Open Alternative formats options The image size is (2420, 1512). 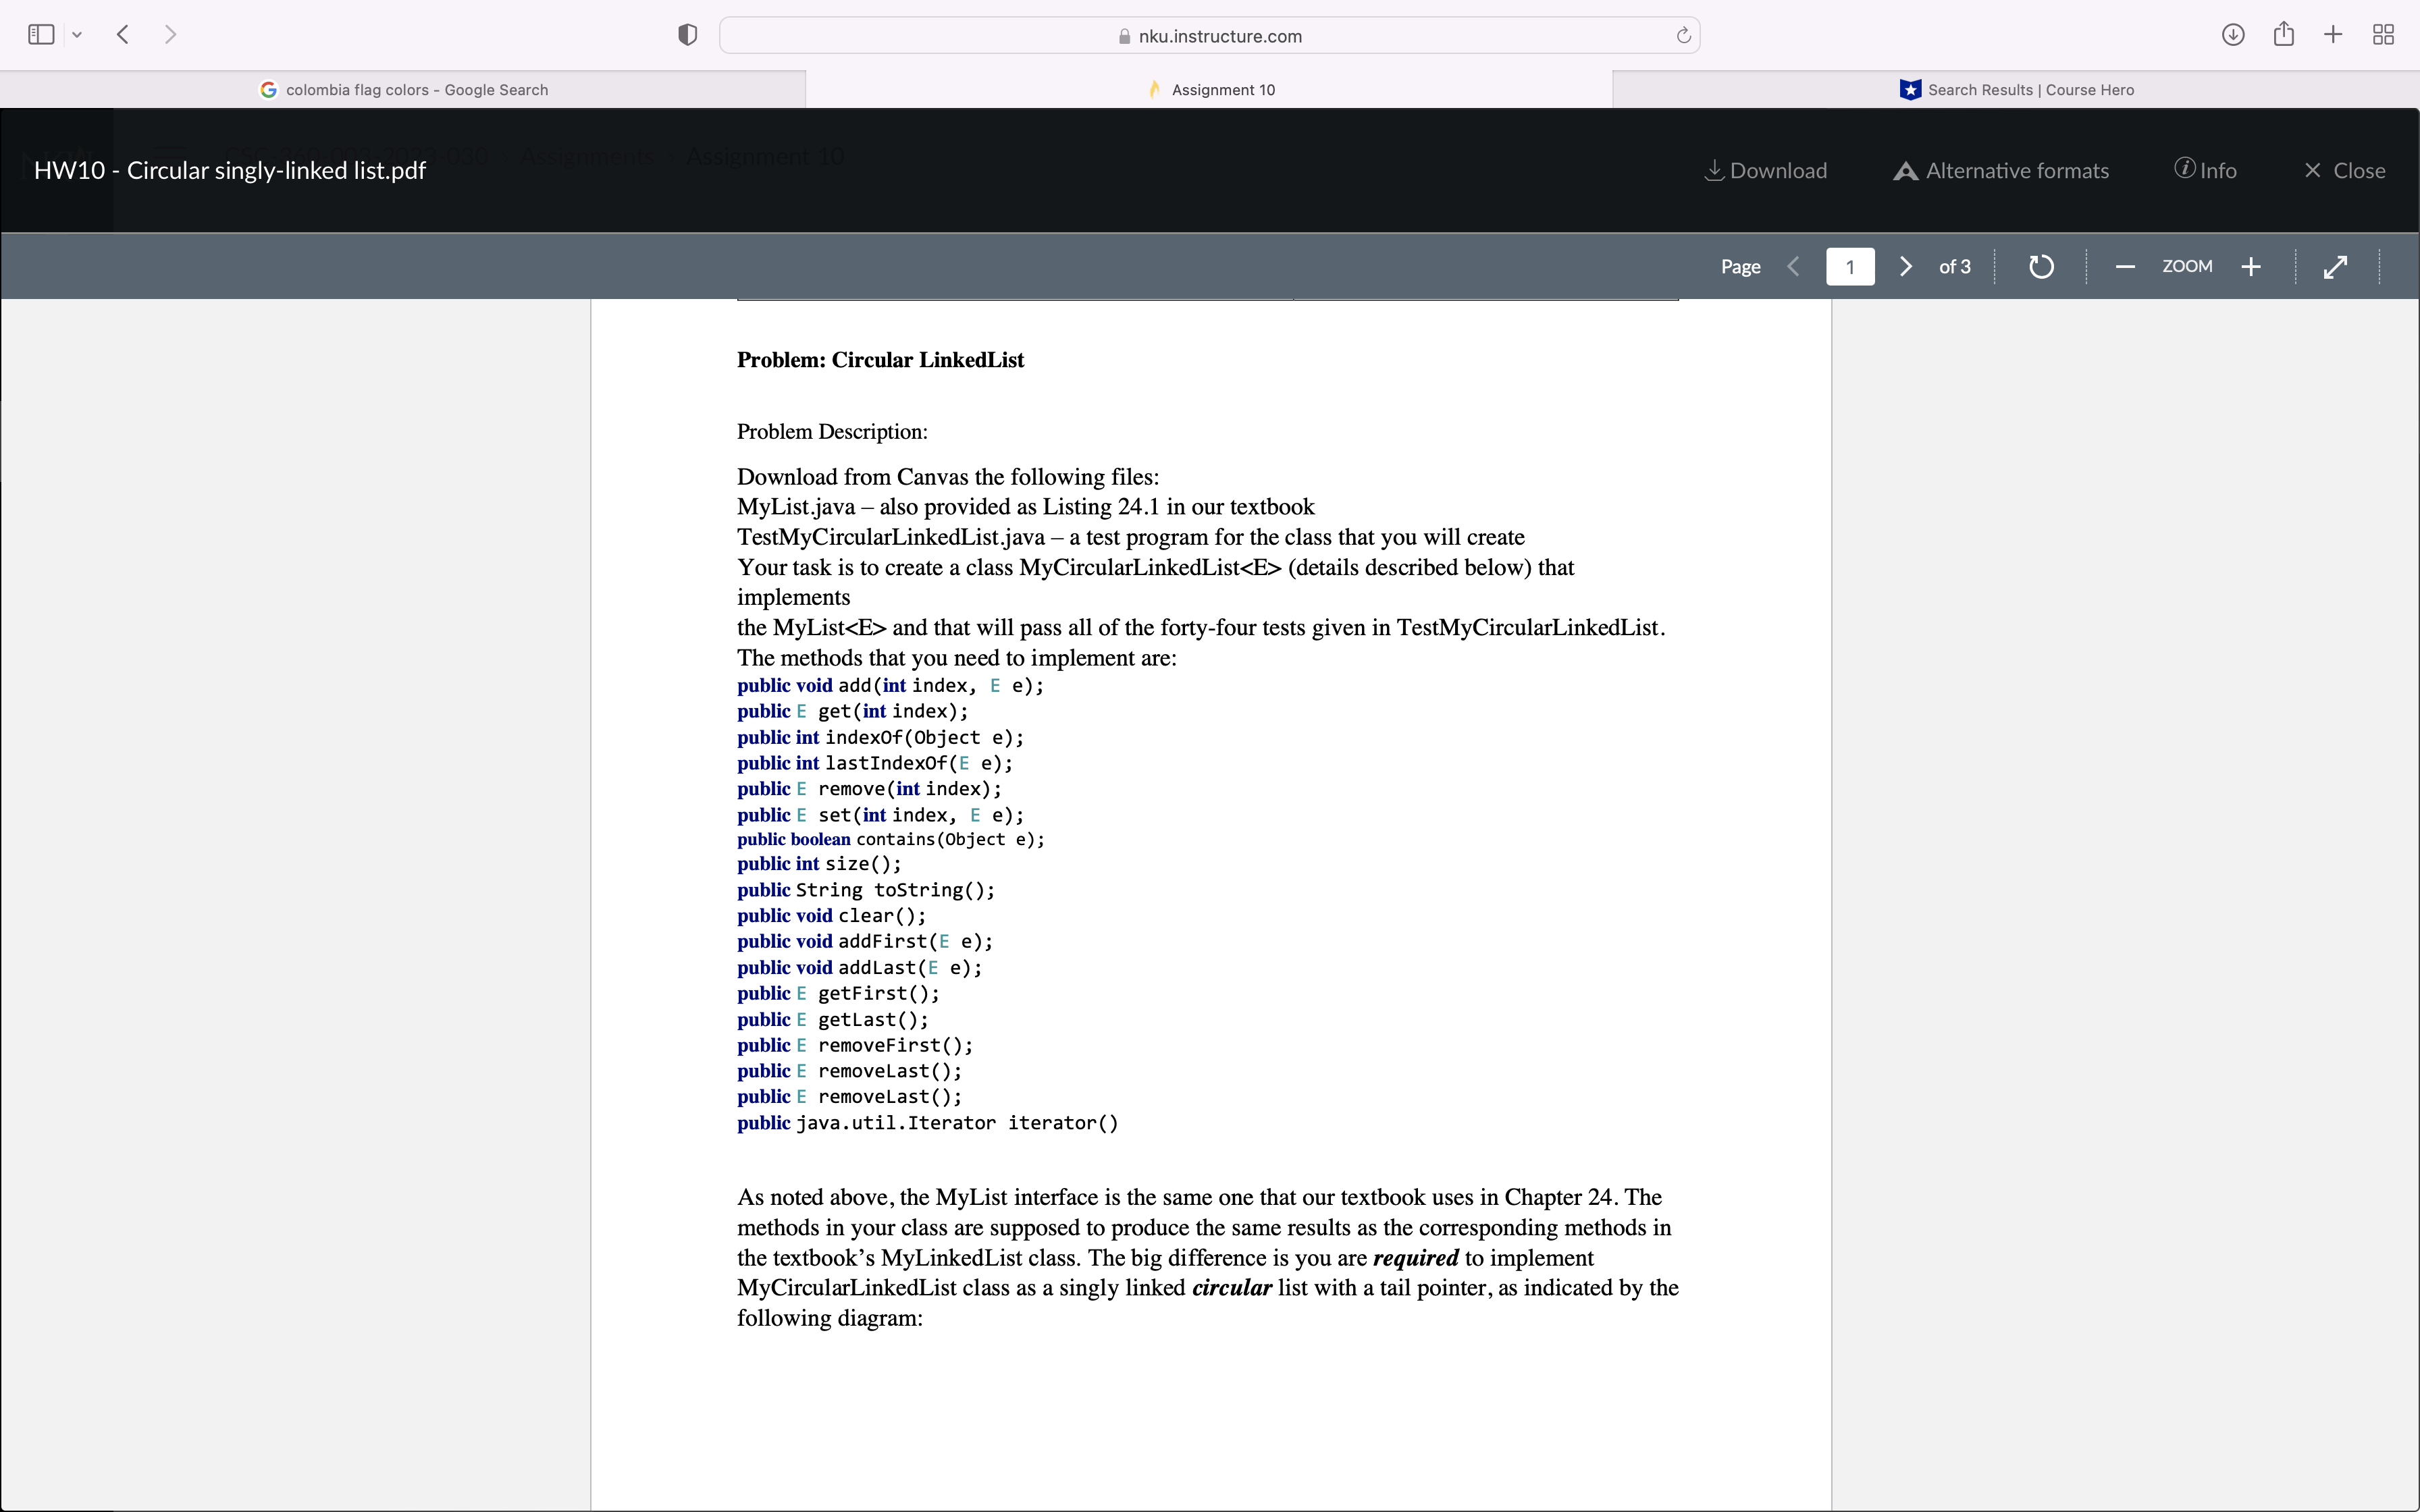2001,171
